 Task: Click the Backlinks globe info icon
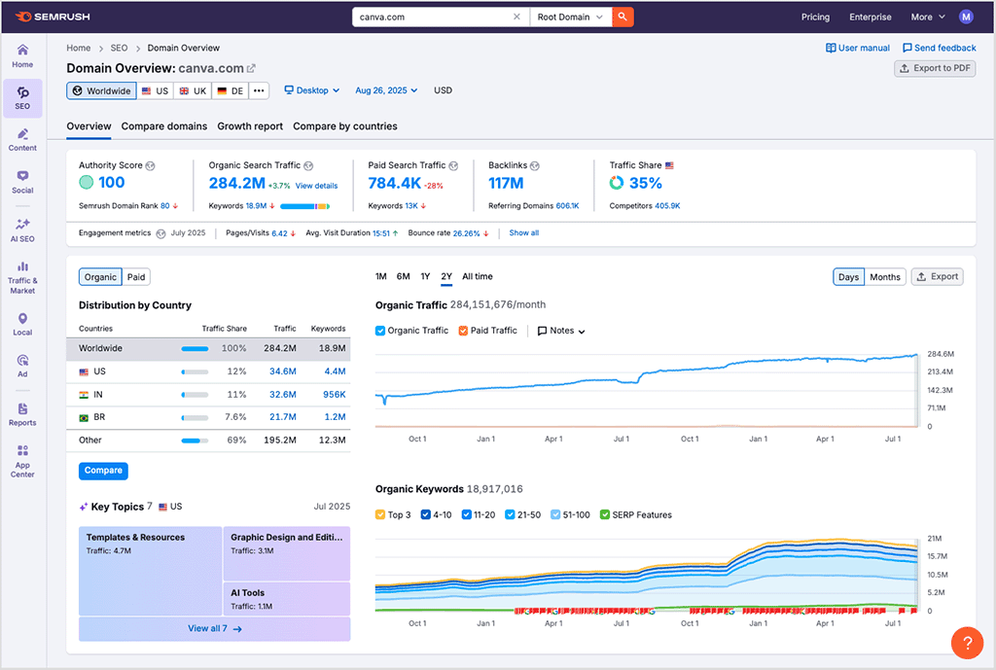coord(535,165)
